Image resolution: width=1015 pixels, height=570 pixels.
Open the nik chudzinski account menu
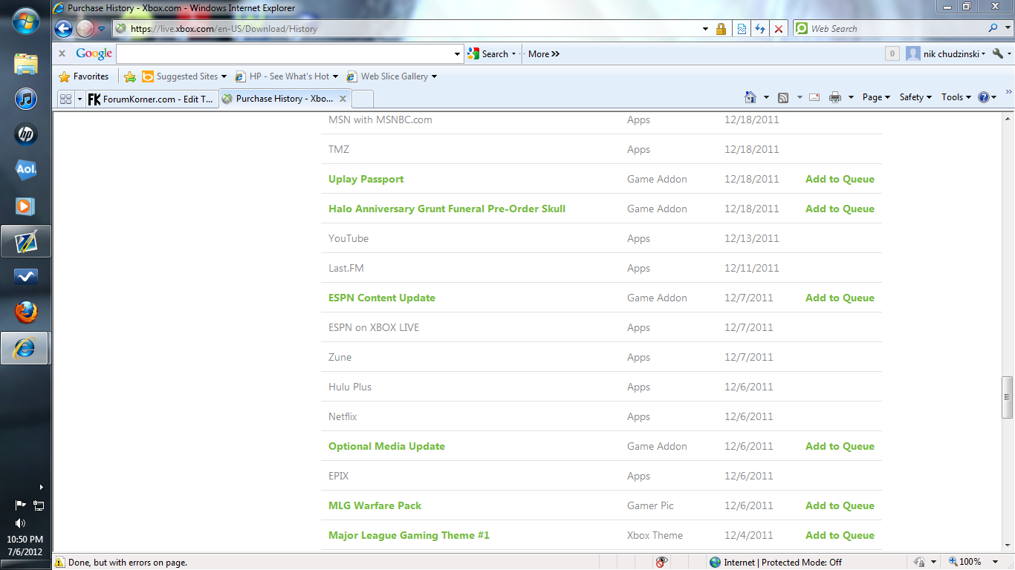click(946, 53)
